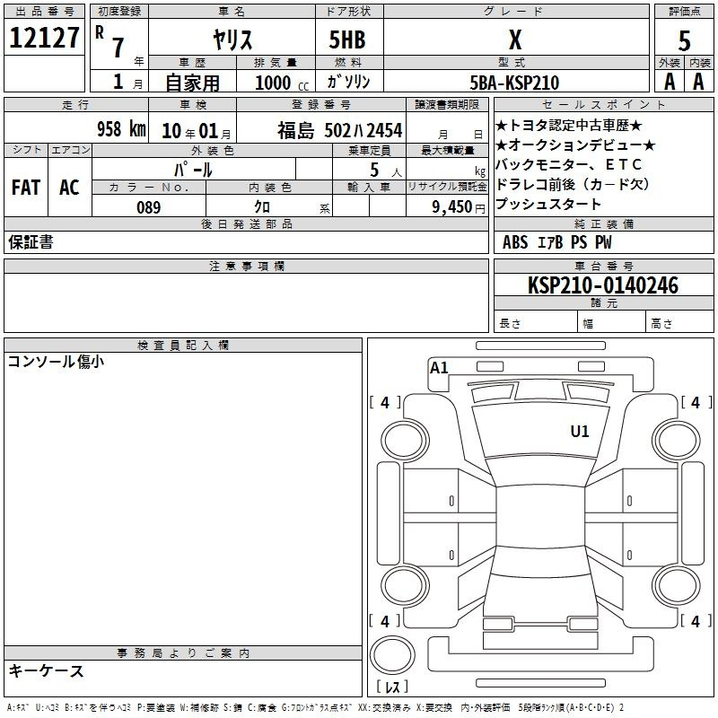Click the 輸入車 header
The height and width of the screenshot is (718, 718).
point(369,187)
